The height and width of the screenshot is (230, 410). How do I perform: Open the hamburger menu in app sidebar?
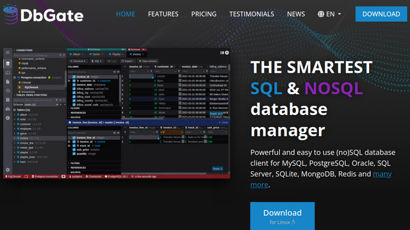(x=8, y=52)
